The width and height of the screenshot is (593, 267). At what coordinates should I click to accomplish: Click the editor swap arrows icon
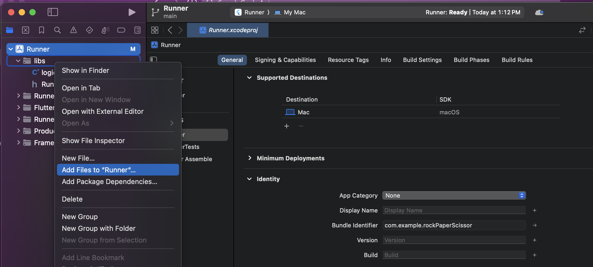click(x=582, y=30)
